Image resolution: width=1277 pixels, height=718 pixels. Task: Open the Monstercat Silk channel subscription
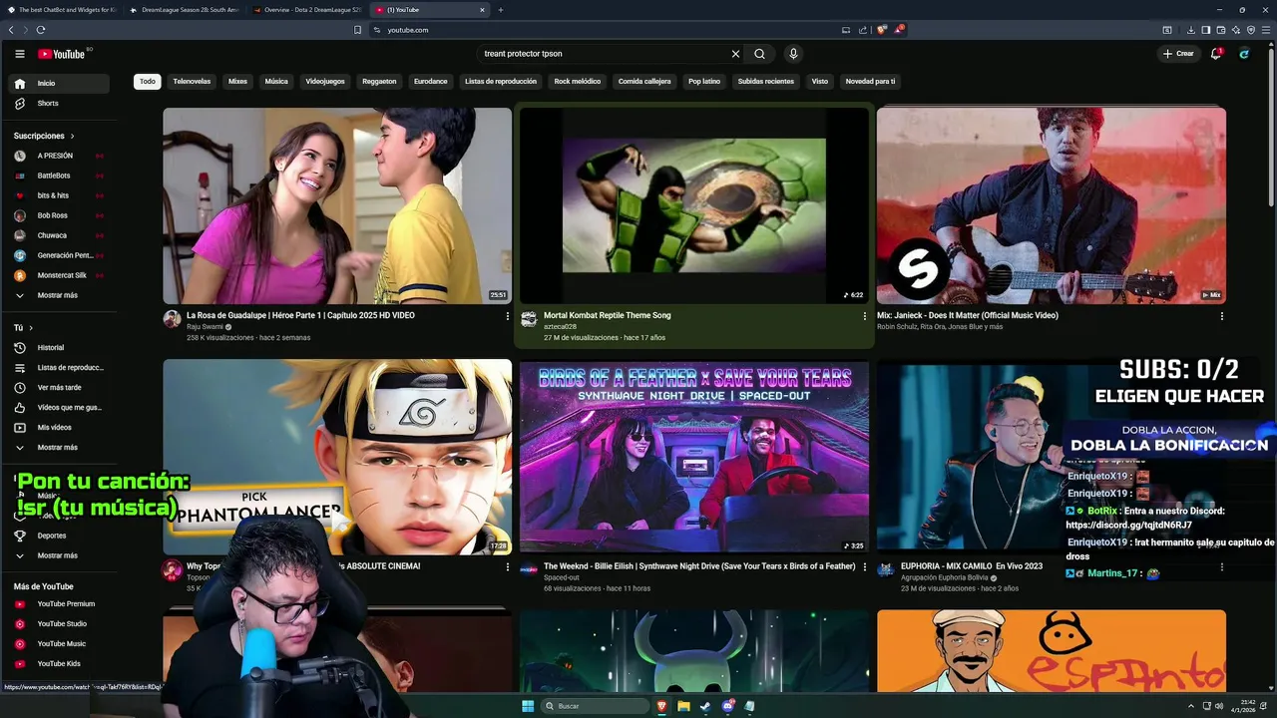60,275
